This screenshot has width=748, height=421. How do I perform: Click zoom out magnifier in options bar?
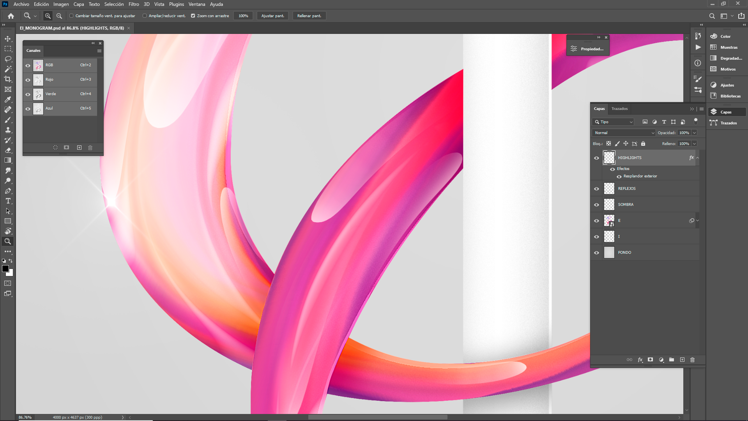[59, 16]
